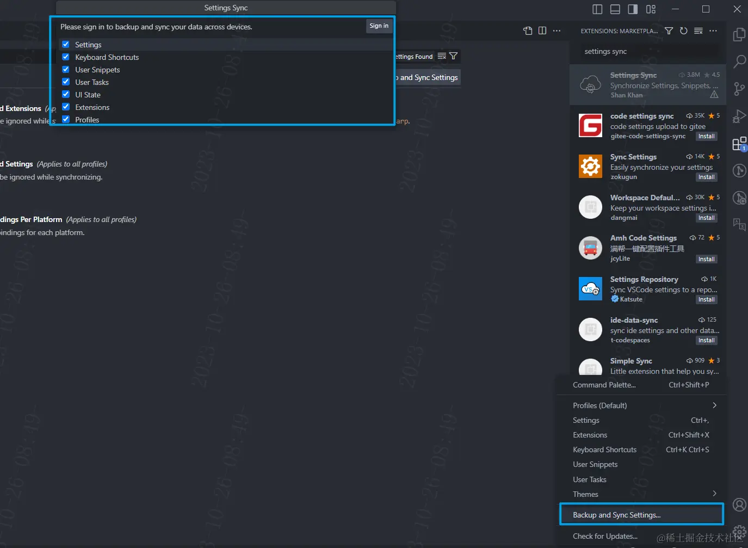Install the Settings Repository extension by Katsute
748x548 pixels.
pyautogui.click(x=707, y=300)
